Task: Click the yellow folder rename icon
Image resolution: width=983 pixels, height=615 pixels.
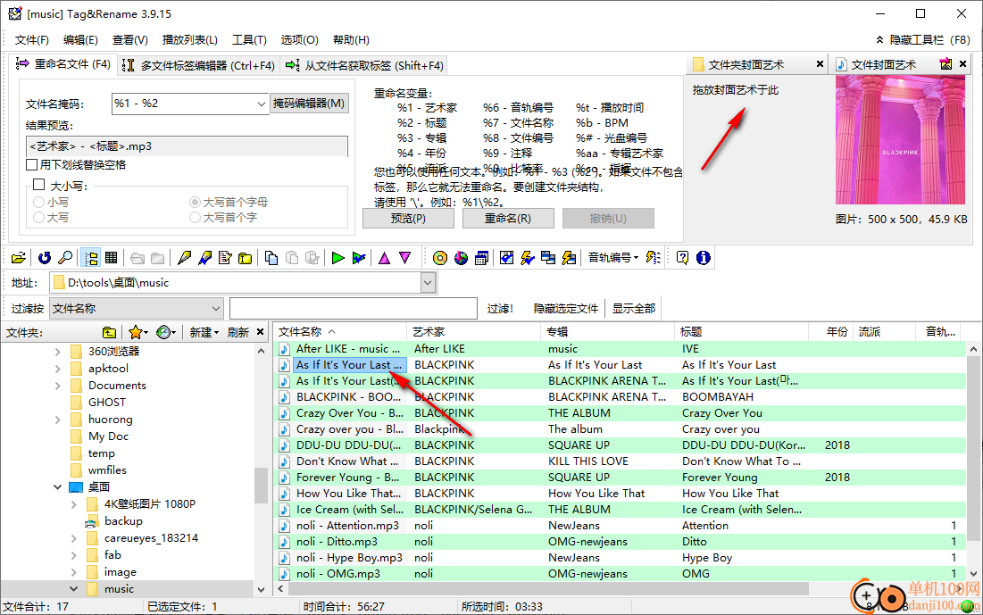Action: (x=246, y=258)
